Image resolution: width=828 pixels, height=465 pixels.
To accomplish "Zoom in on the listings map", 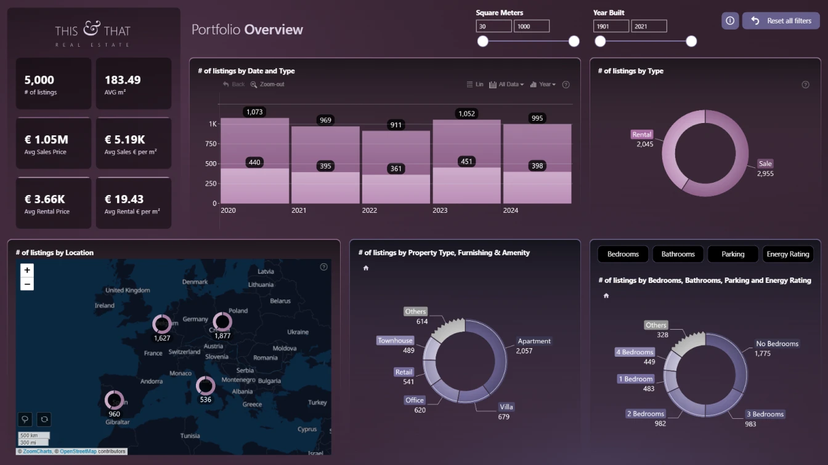I will point(27,270).
